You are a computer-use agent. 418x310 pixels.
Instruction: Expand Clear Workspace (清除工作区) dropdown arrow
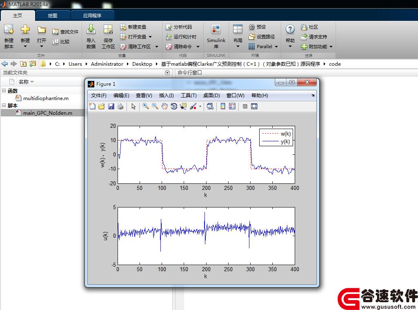click(157, 47)
